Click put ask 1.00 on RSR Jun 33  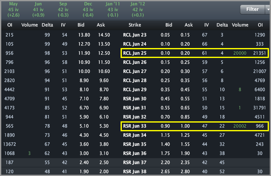click(x=185, y=126)
